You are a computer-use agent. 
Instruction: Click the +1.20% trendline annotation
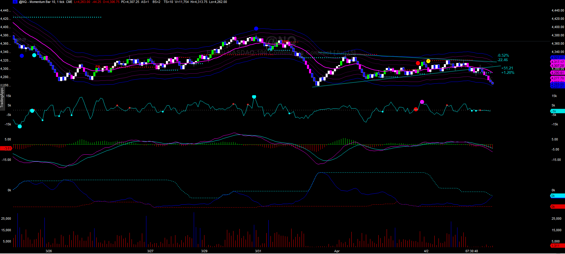point(508,72)
